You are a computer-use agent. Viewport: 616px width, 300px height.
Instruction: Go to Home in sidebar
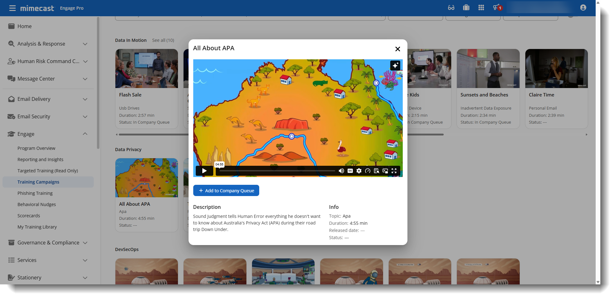pyautogui.click(x=24, y=26)
